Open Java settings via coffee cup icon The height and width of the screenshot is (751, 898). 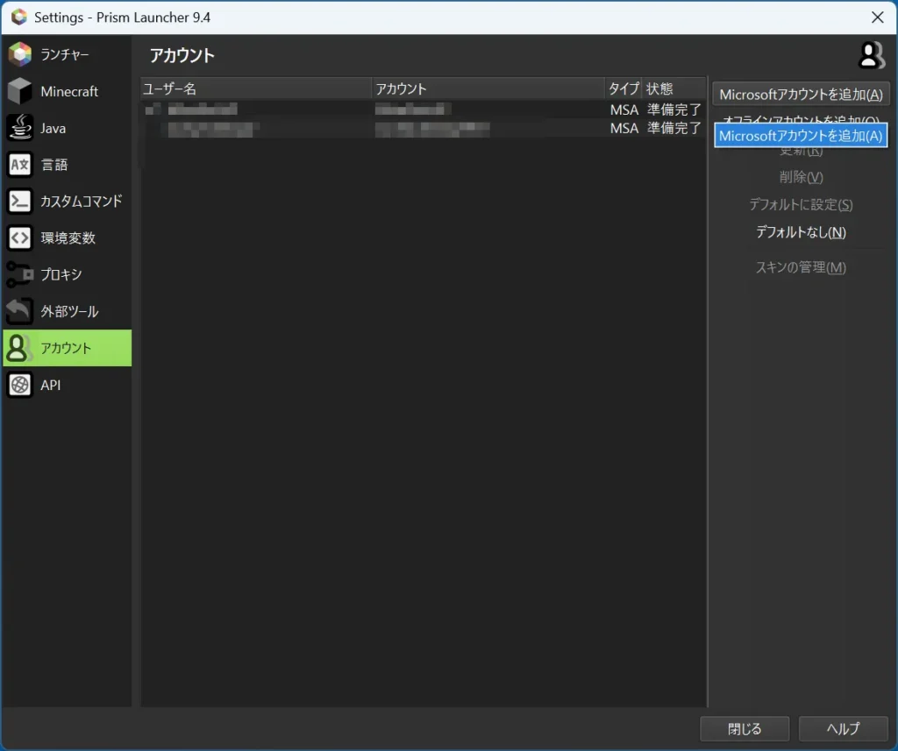(20, 128)
